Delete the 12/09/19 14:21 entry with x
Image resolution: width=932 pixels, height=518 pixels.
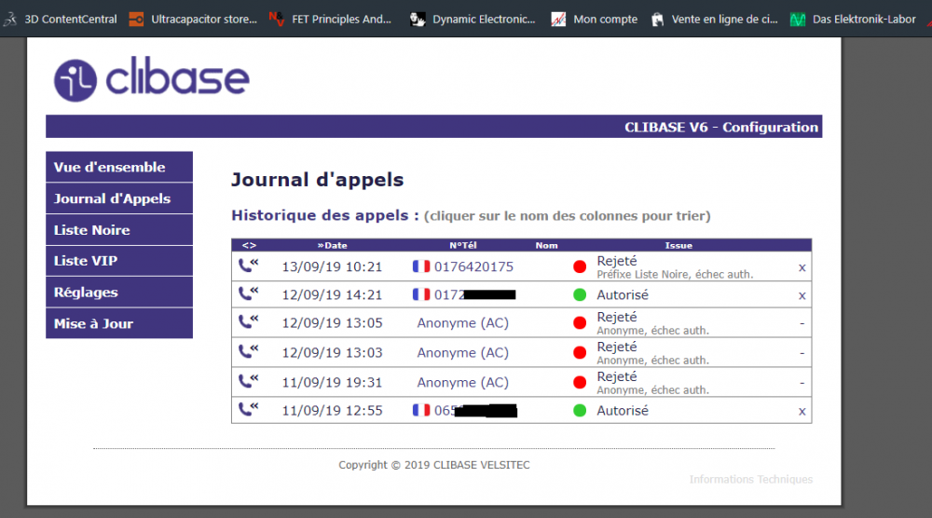coord(802,296)
